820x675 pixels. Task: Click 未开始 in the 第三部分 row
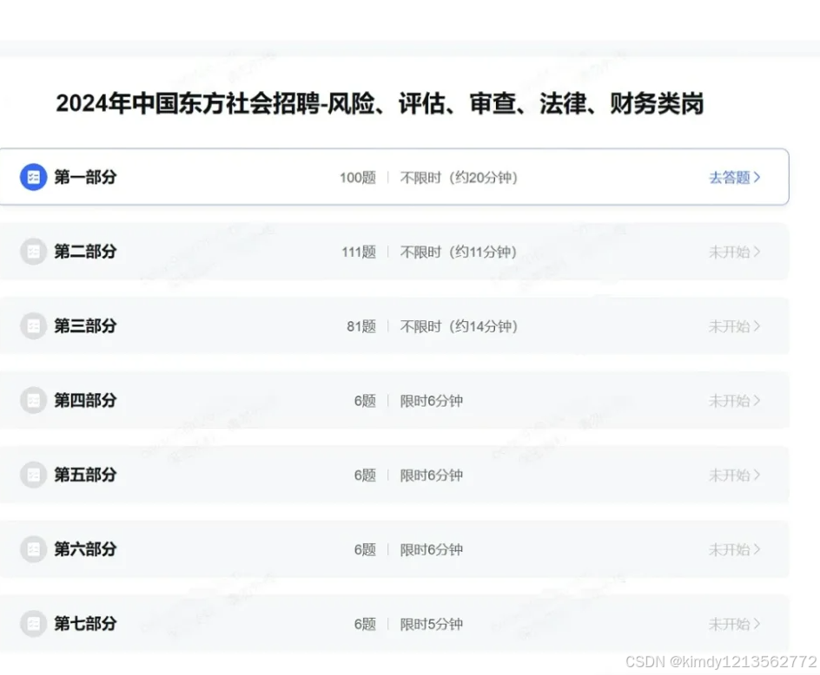(734, 326)
